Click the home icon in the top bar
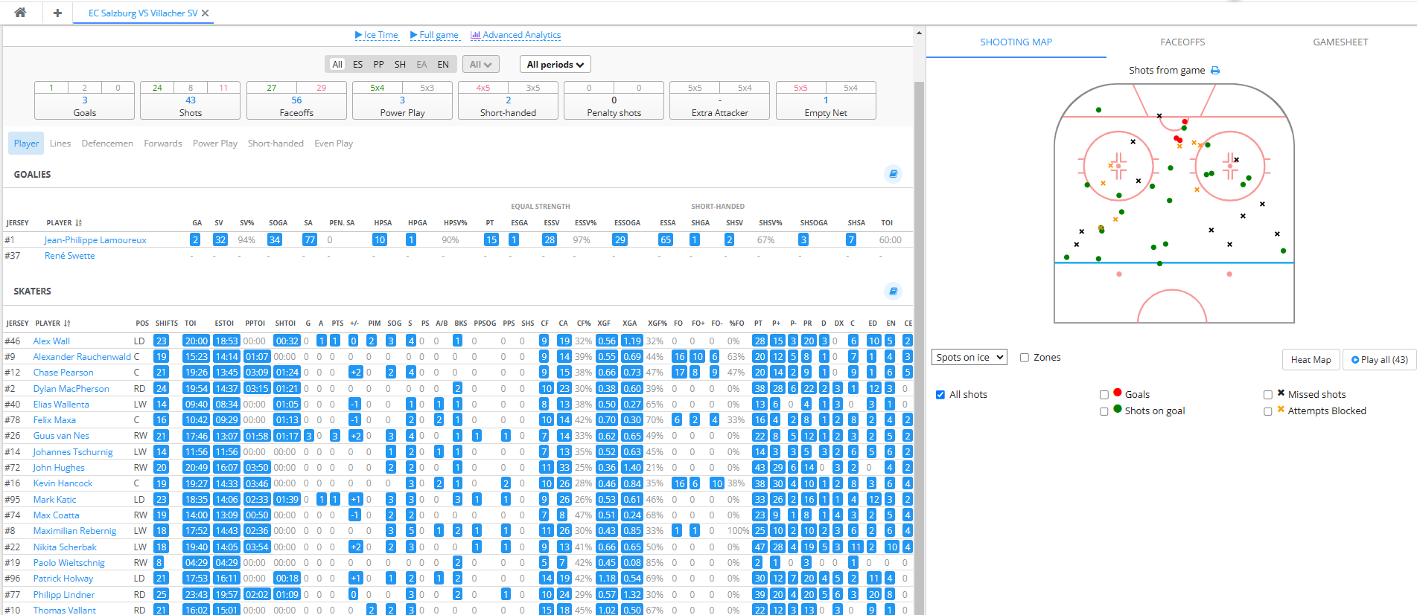 [x=20, y=13]
